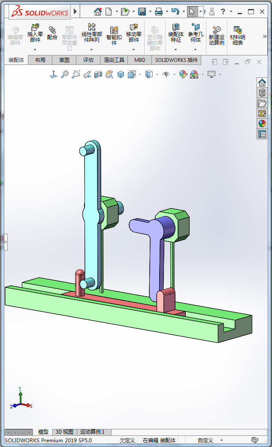This screenshot has width=272, height=447.
Task: Open Appearances ball in task pane
Action: (262, 124)
